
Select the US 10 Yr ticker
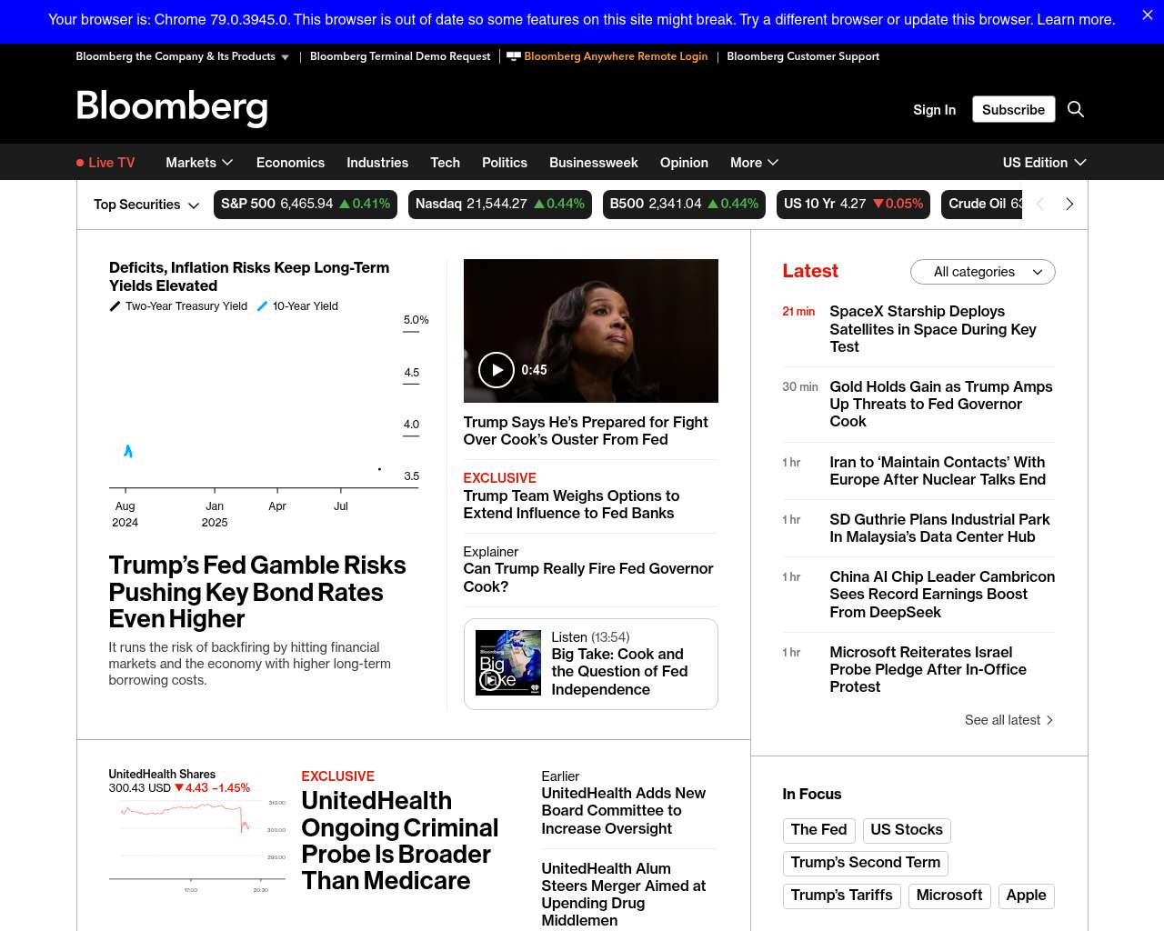(x=854, y=205)
